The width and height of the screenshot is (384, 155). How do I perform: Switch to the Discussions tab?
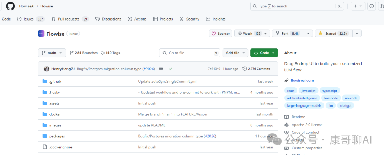point(108,19)
